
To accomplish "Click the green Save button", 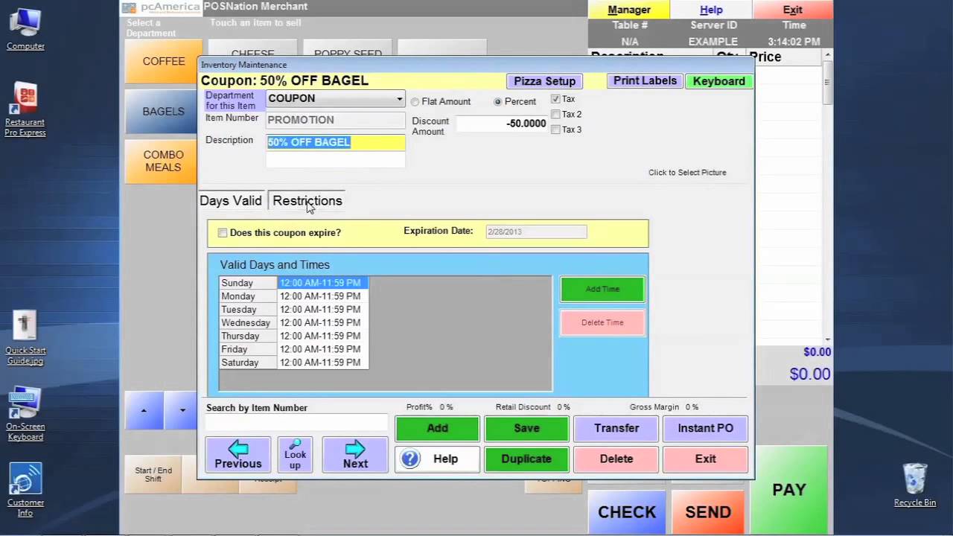I will coord(526,428).
